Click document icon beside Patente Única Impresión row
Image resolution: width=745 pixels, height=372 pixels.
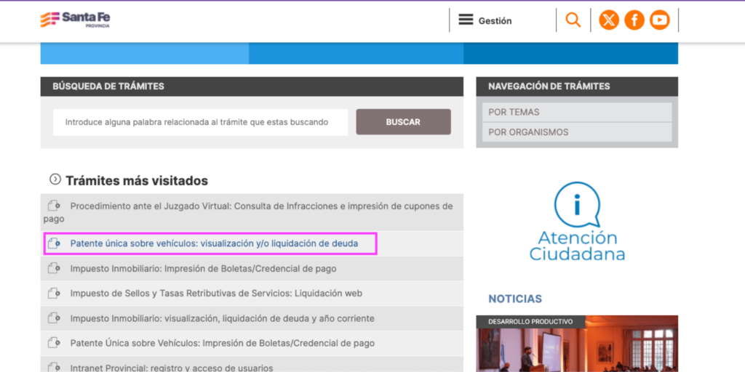pyautogui.click(x=54, y=343)
